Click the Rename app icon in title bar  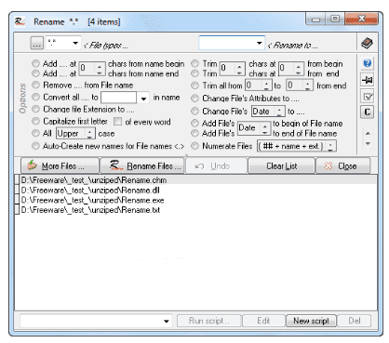[x=20, y=21]
